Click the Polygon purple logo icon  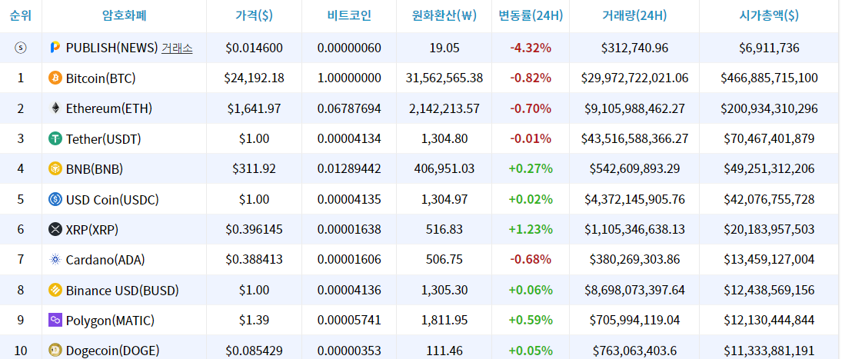tap(55, 321)
